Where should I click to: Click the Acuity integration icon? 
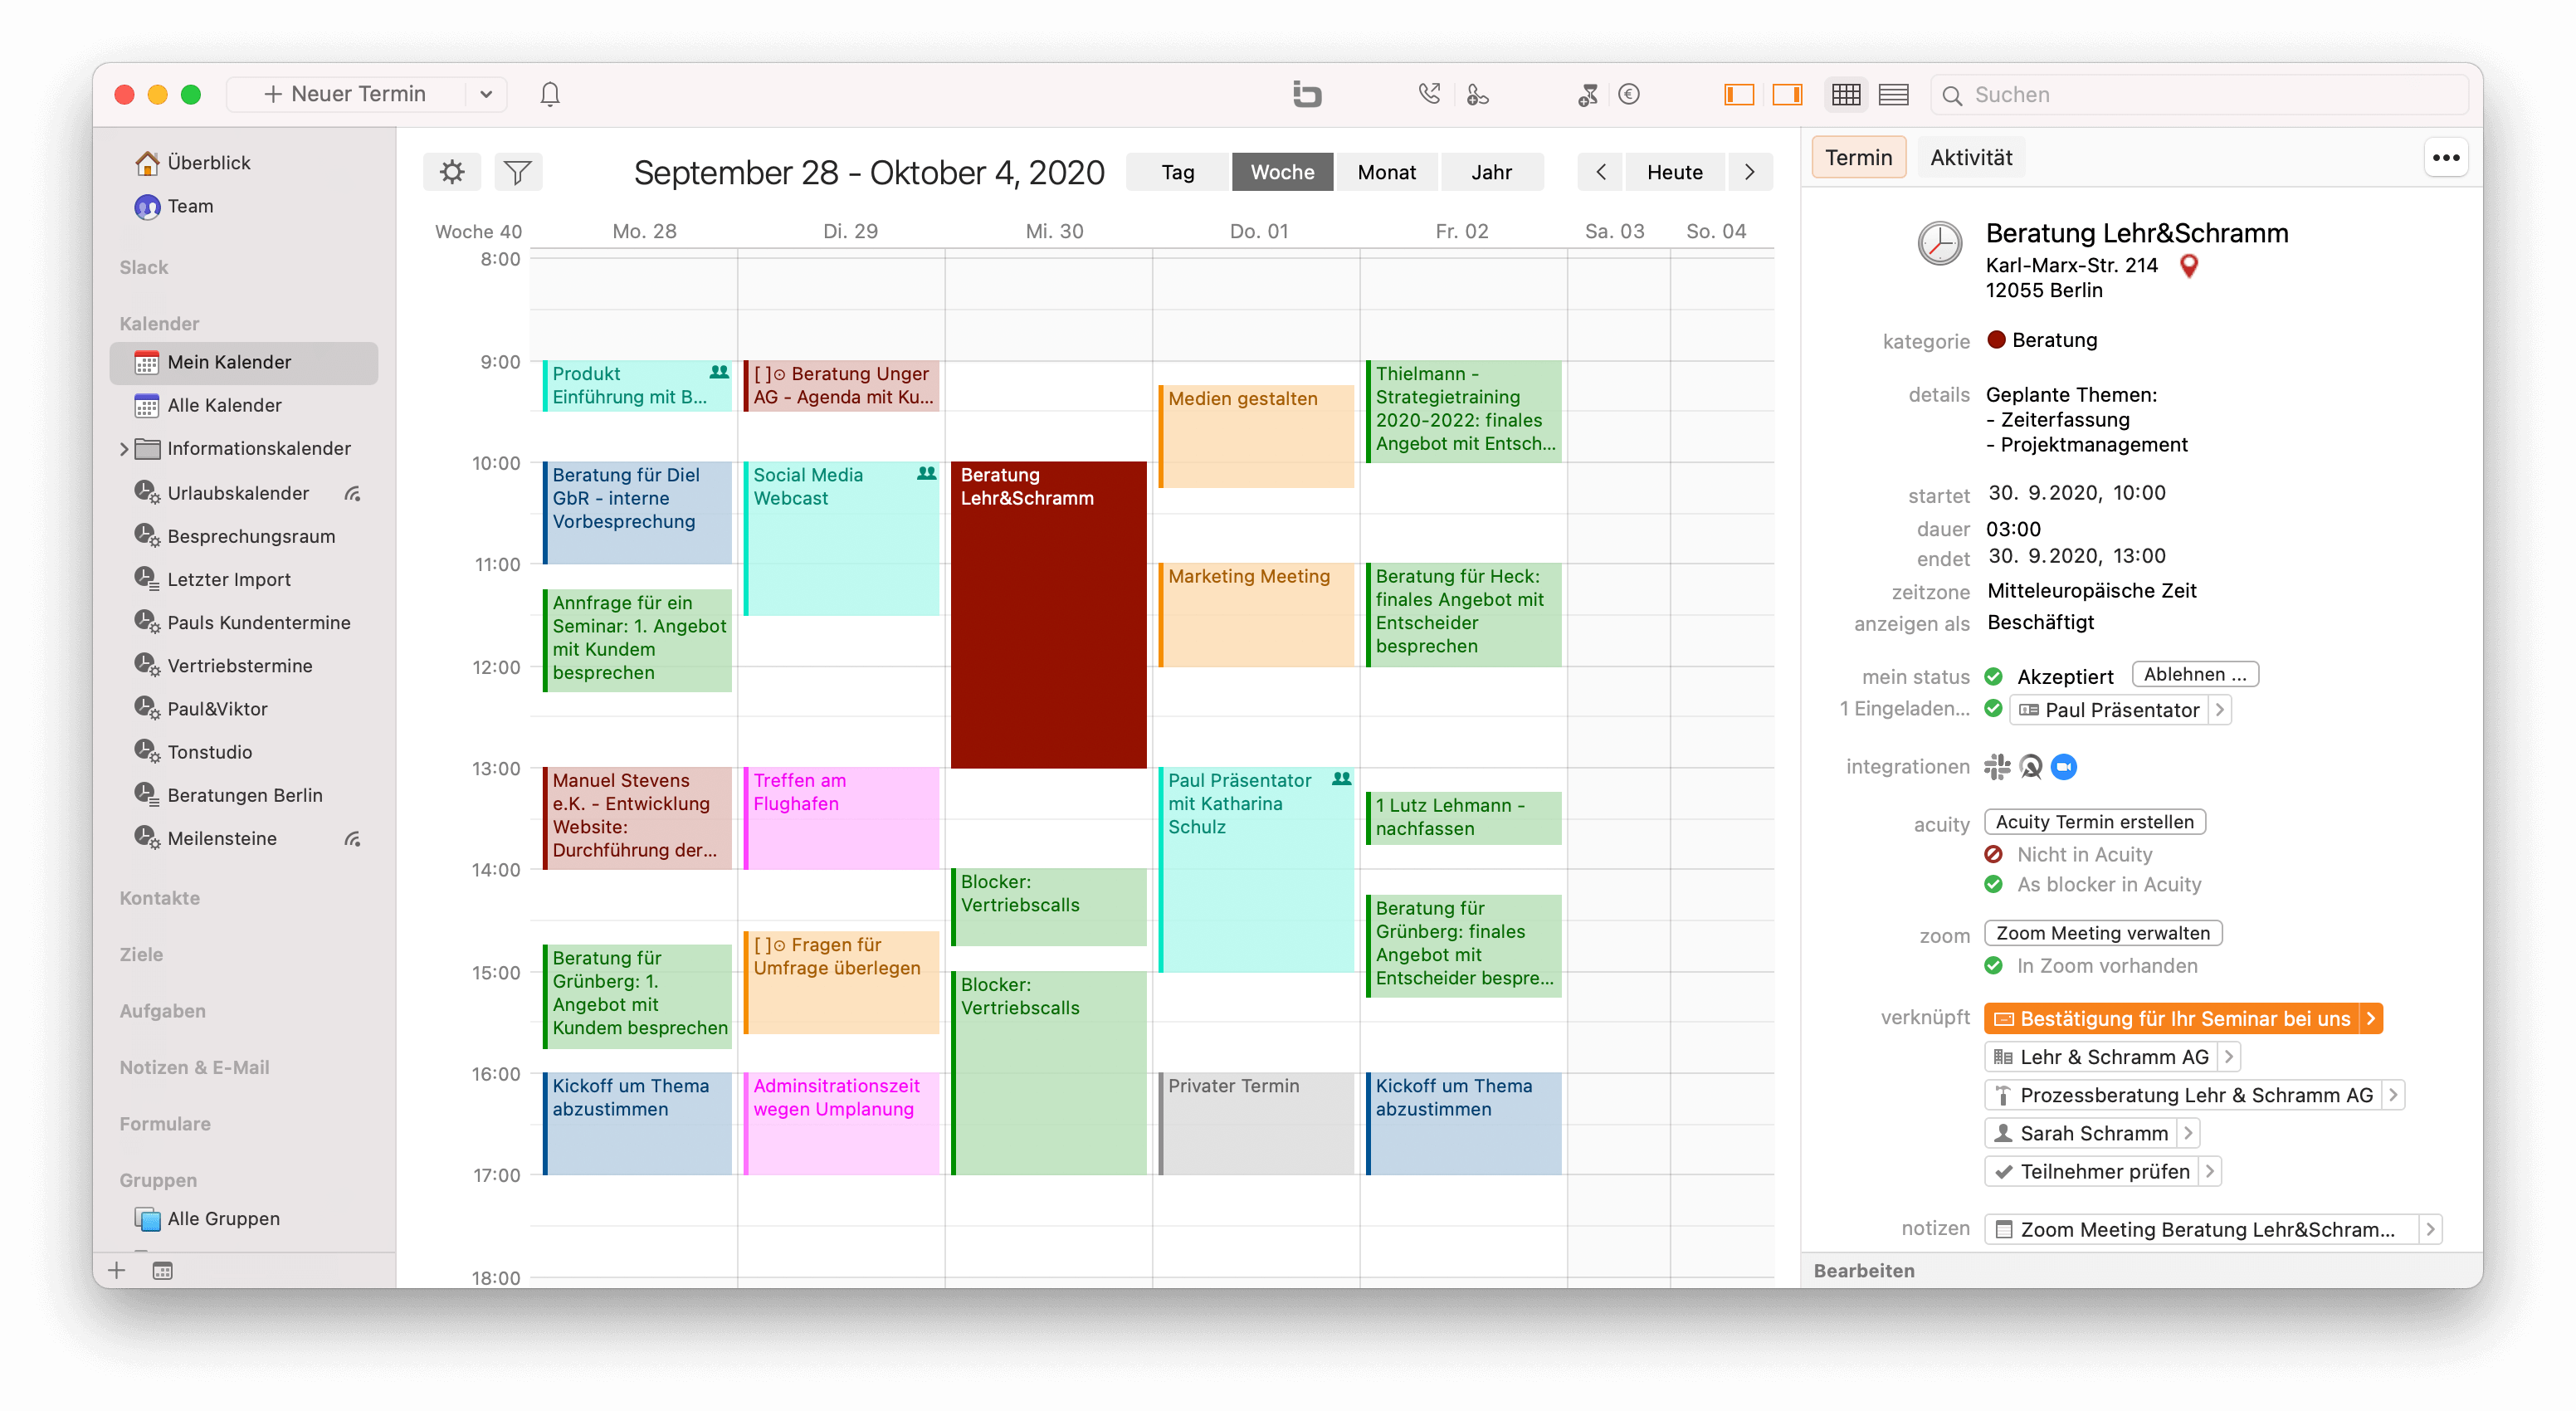[2031, 767]
